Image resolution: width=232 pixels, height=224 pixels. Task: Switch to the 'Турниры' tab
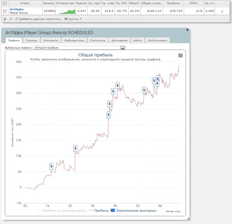tap(31, 40)
